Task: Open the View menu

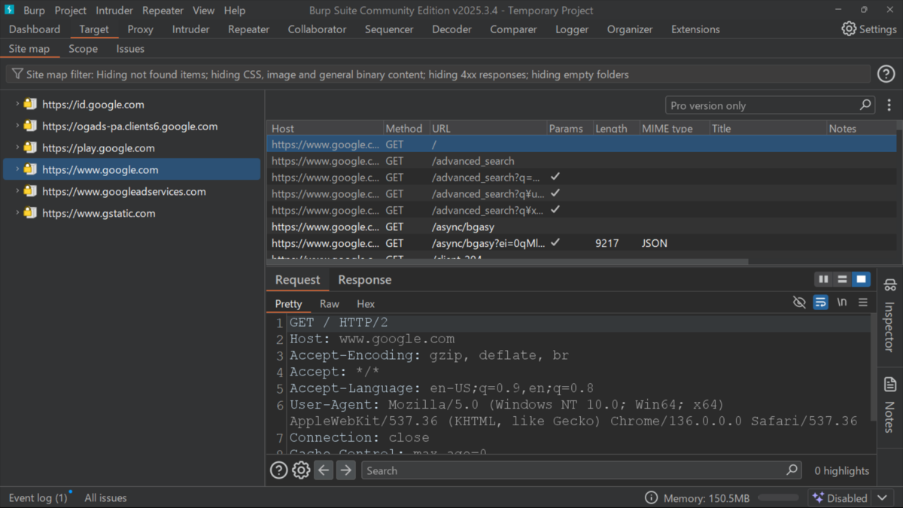Action: pos(203,11)
